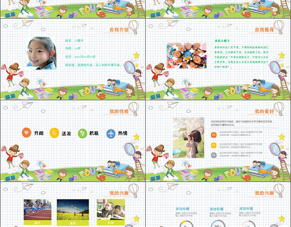Select the photo of two children studying
Image resolution: width=291 pixels, height=227 pixels.
111,210
